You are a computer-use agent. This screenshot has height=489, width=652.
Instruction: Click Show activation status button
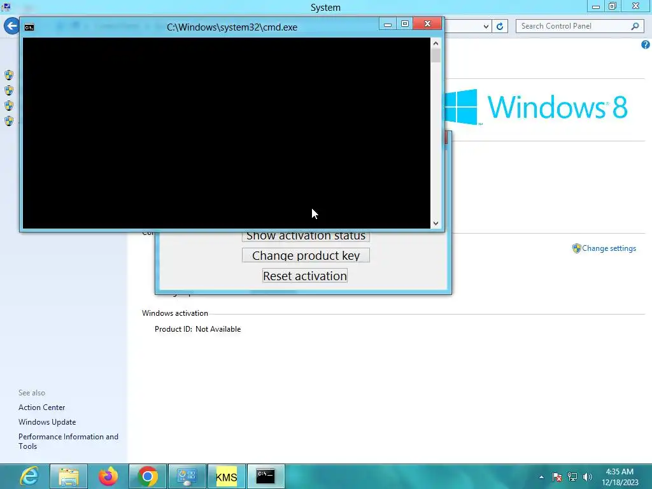pyautogui.click(x=306, y=236)
